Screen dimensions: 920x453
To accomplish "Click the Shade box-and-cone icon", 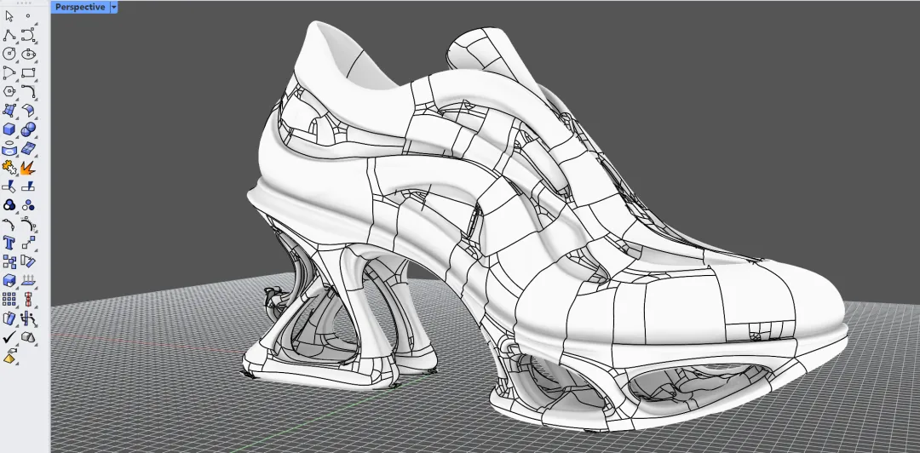I will 28,337.
